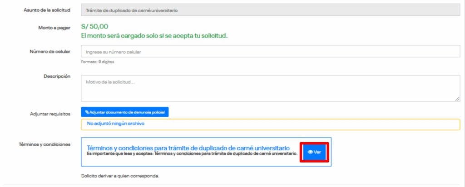Viewport: 465px width, 187px height.
Task: Click the 'No adjuntó ningún archivo' notice box
Action: pyautogui.click(x=270, y=124)
